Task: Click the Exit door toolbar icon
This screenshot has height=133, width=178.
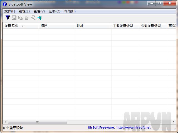Action: tap(39, 18)
